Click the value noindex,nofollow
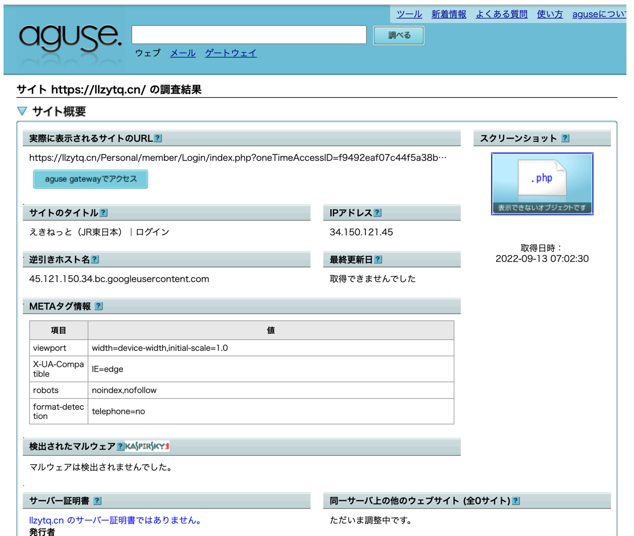The height and width of the screenshot is (536, 634). [x=124, y=390]
